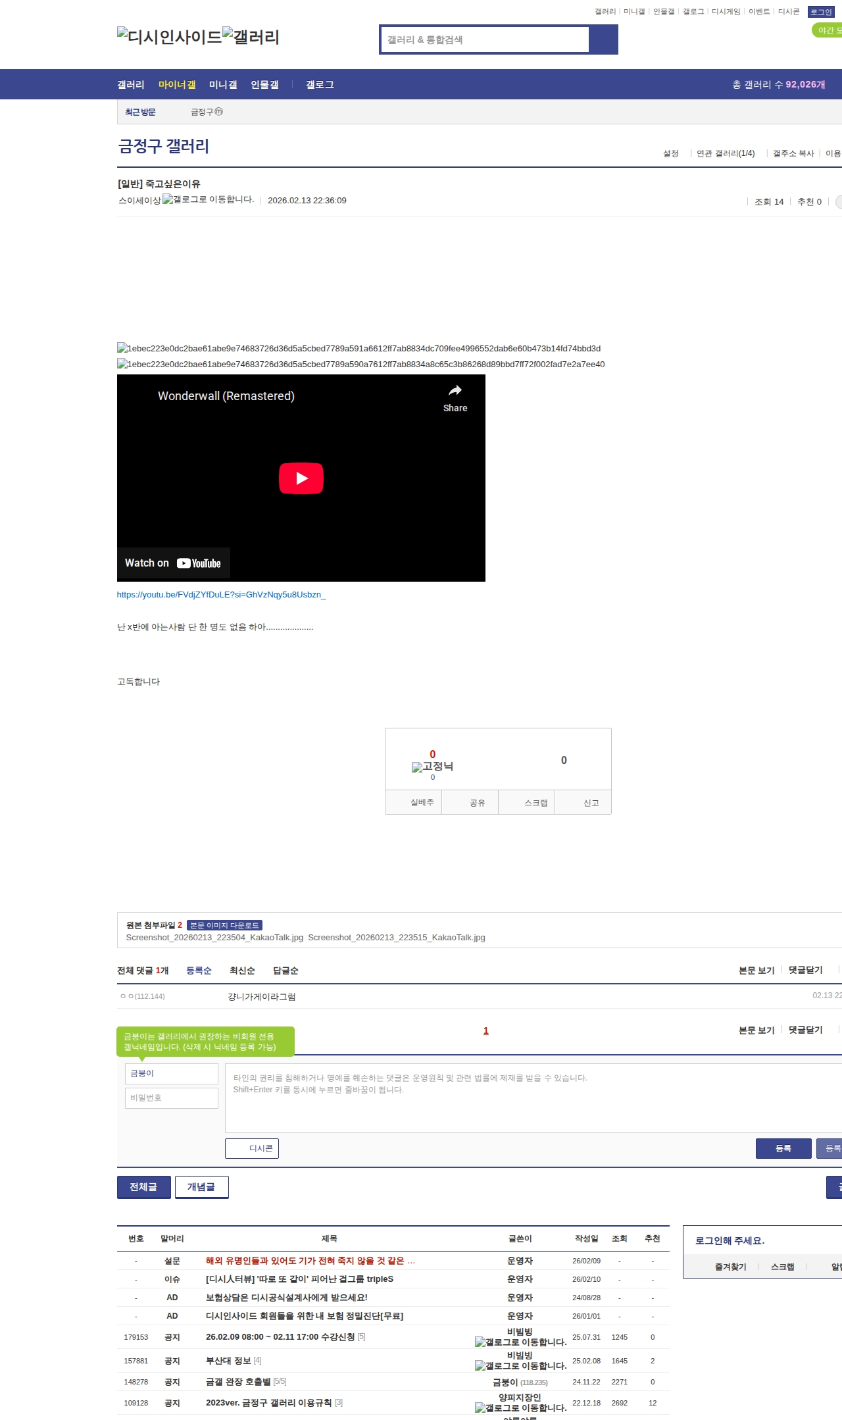Click 스크랩 in the login sidebar
Viewport: 842px width, 1420px height.
(783, 1267)
